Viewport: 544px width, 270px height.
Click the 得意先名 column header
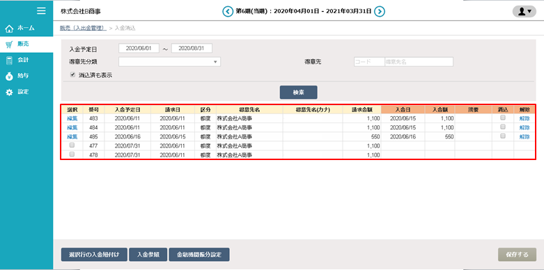coord(249,109)
